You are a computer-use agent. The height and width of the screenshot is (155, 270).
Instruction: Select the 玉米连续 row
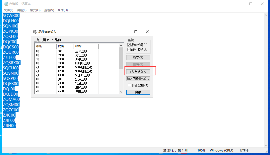(77, 51)
